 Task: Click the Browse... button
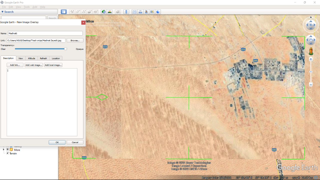click(75, 40)
